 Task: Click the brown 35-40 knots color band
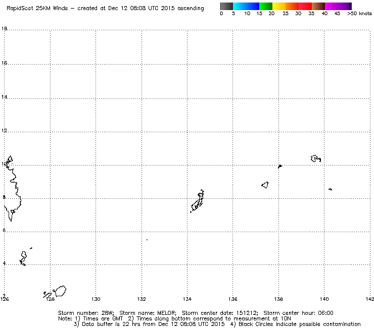(x=318, y=6)
